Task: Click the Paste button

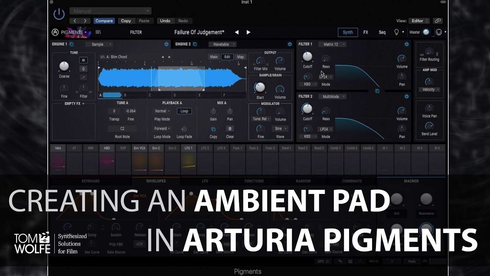Action: coord(144,21)
